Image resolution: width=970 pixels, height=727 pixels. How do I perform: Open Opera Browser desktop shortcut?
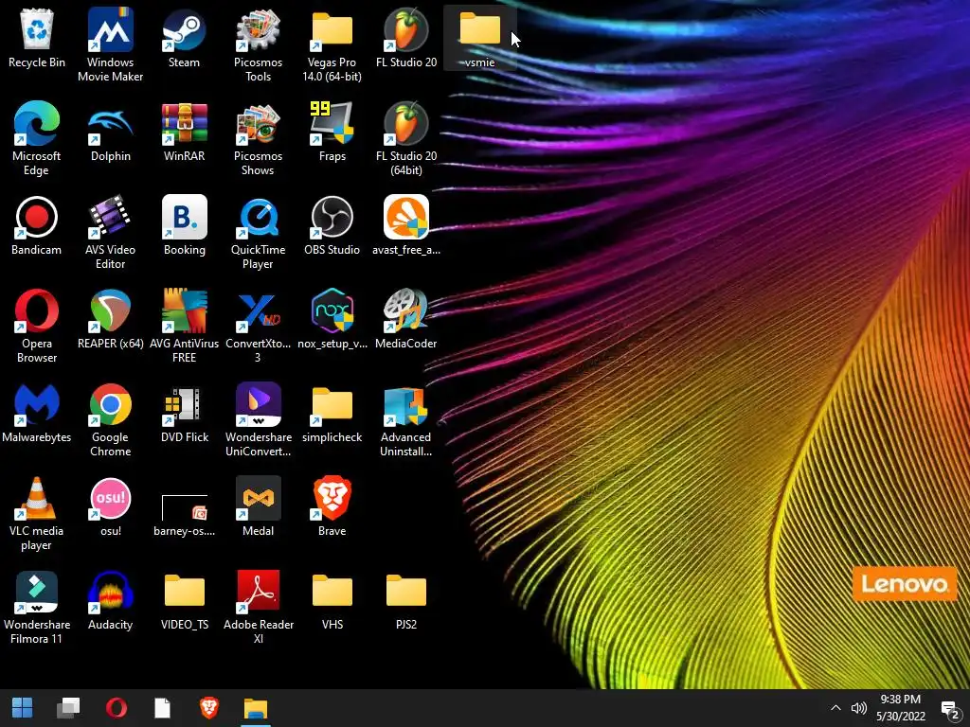point(37,326)
